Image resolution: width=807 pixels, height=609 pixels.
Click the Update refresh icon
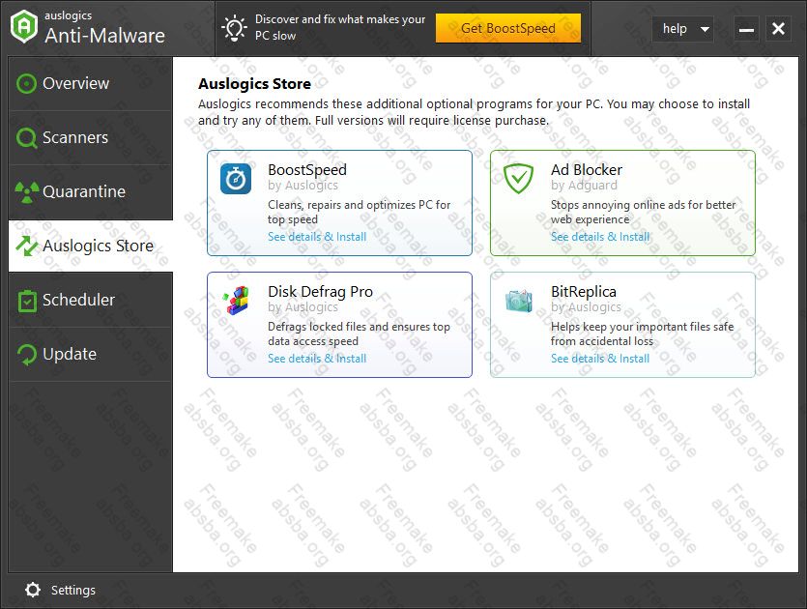click(27, 355)
